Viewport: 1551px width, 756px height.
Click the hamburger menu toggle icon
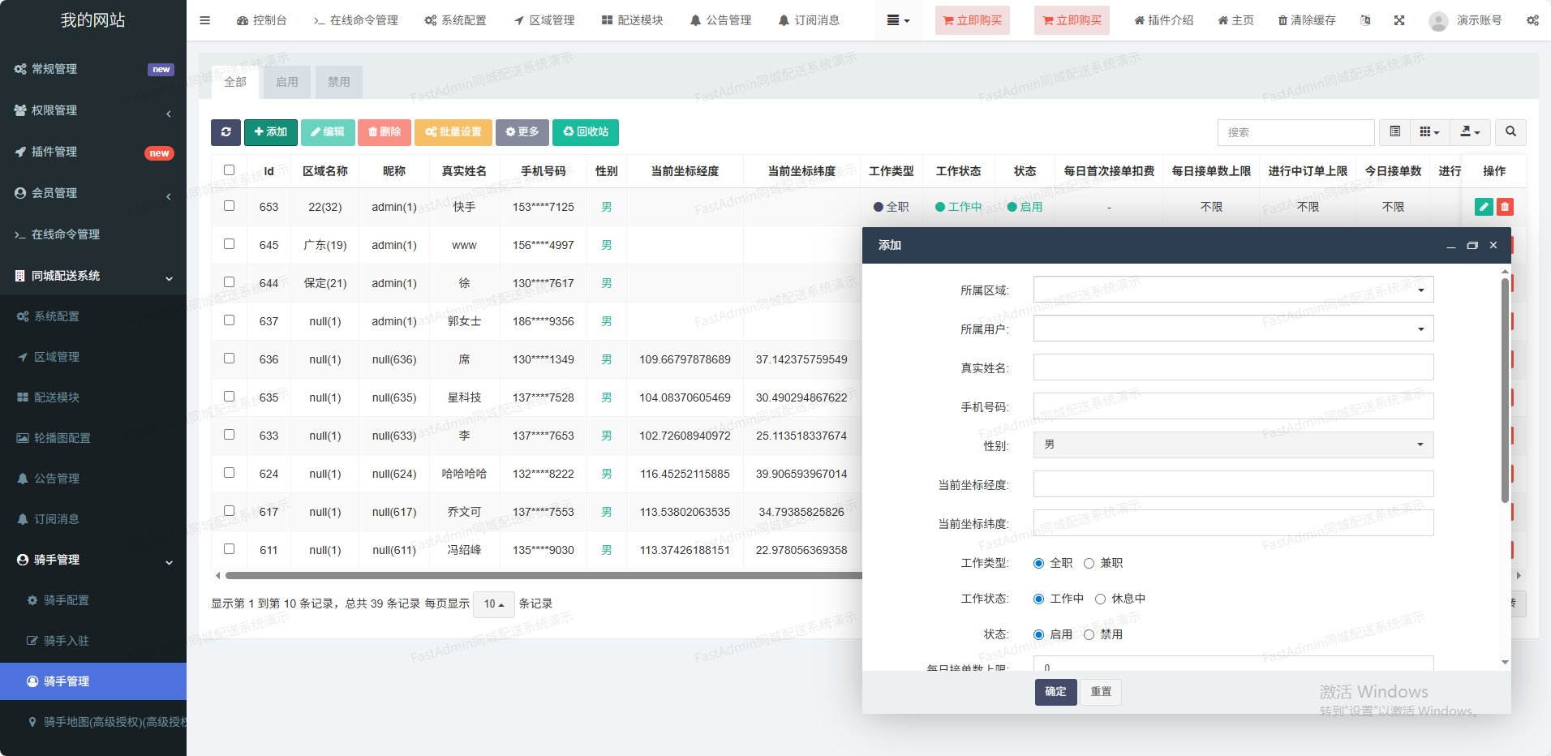click(204, 20)
